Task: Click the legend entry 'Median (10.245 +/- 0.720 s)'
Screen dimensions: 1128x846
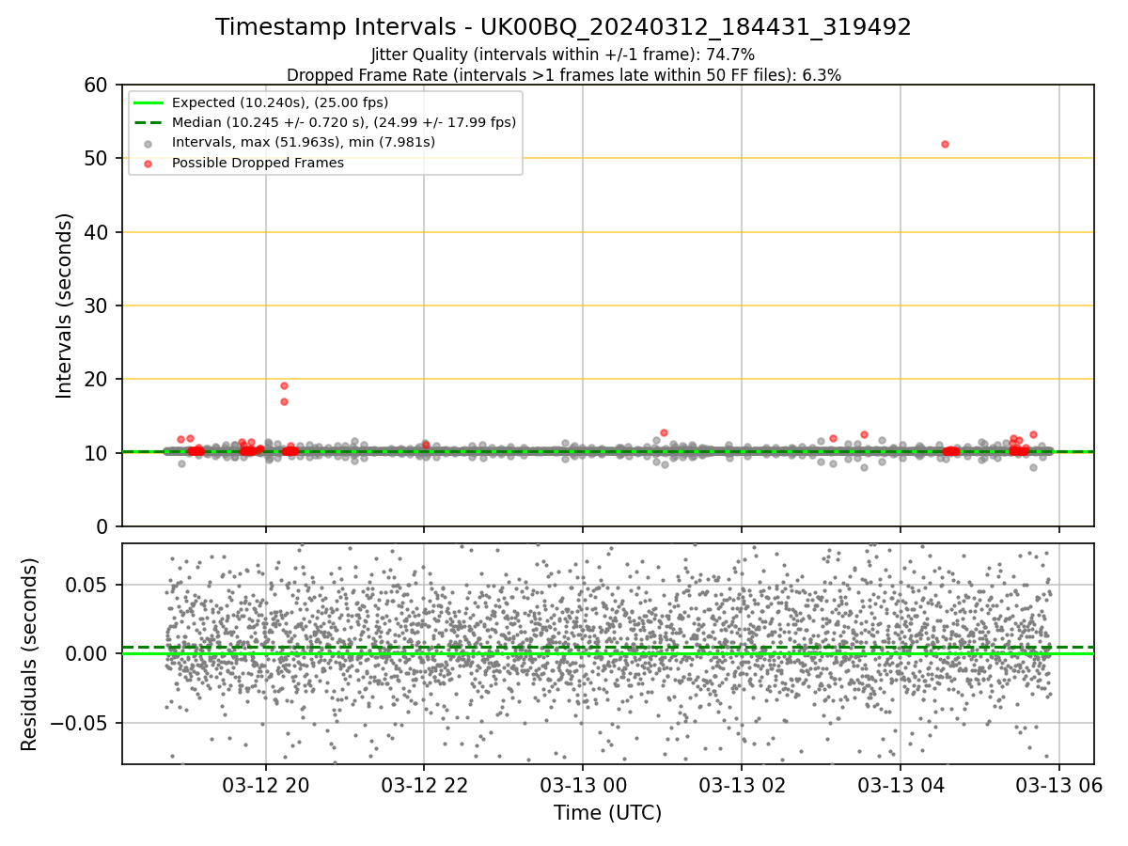Action: click(344, 122)
